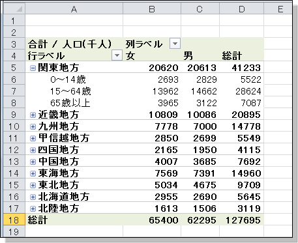This screenshot has width=298, height=243.
Task: Click cell value 20895
Action: 246,115
